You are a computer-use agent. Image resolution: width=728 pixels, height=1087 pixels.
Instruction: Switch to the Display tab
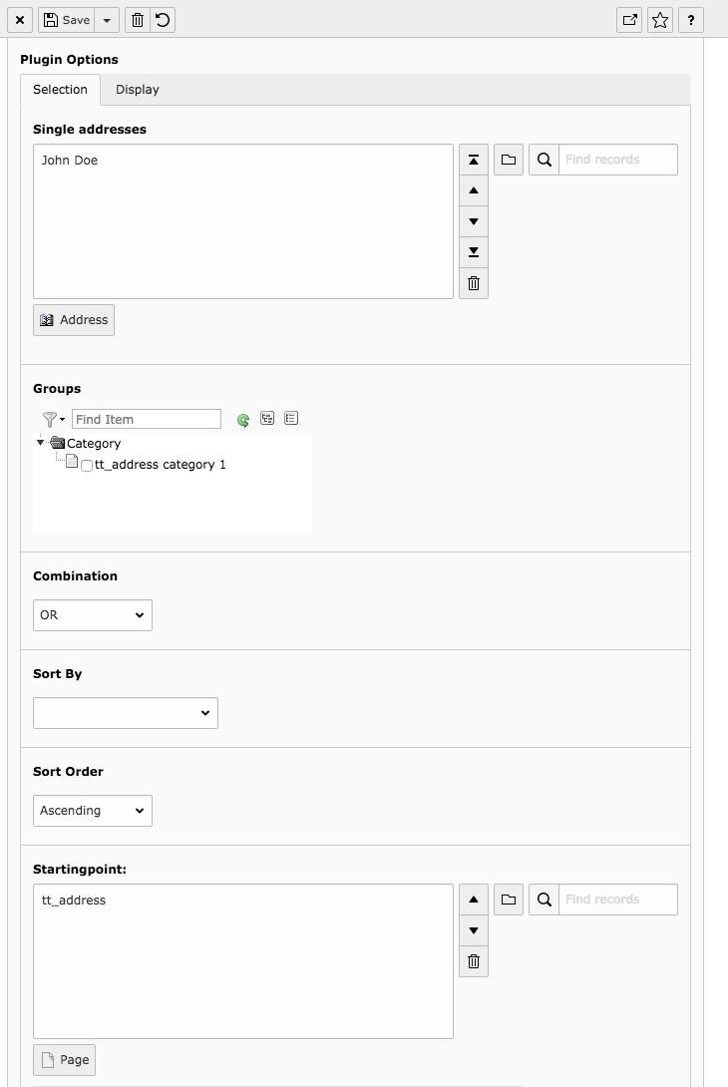pyautogui.click(x=138, y=90)
